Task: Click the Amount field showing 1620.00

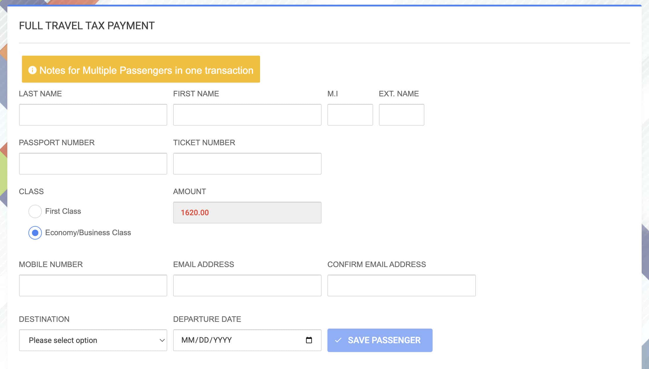Action: coord(247,212)
